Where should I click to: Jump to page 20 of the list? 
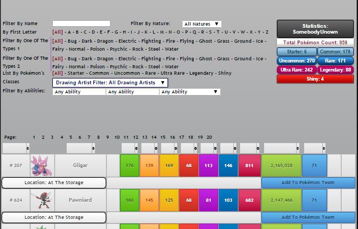[x=209, y=137]
